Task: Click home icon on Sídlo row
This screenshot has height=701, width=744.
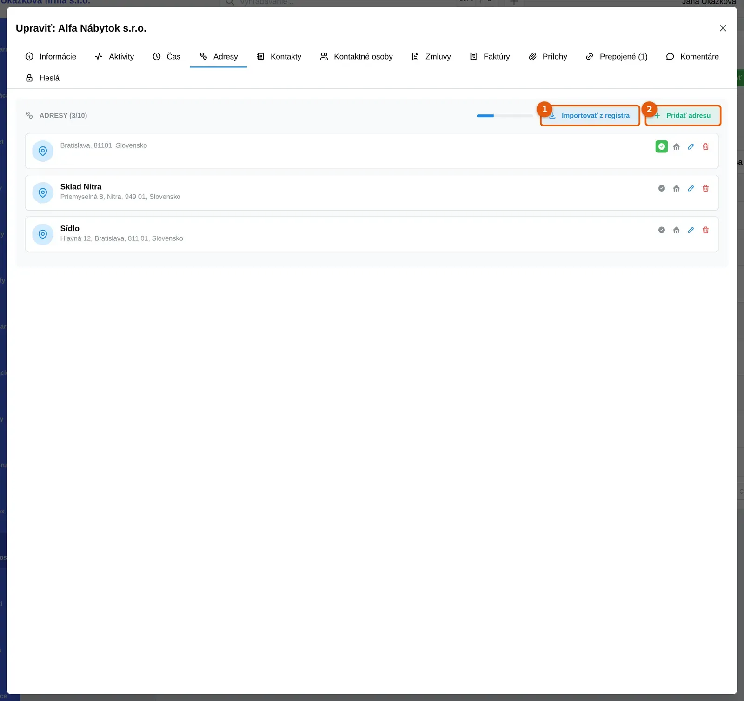Action: (676, 230)
